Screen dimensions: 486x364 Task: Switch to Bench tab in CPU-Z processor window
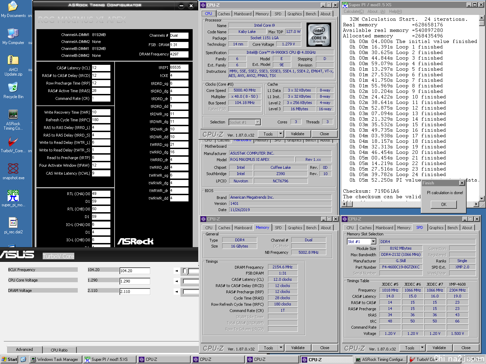pos(311,14)
